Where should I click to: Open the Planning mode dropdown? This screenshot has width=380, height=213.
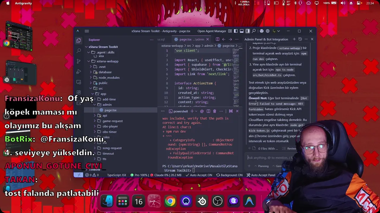261,166
